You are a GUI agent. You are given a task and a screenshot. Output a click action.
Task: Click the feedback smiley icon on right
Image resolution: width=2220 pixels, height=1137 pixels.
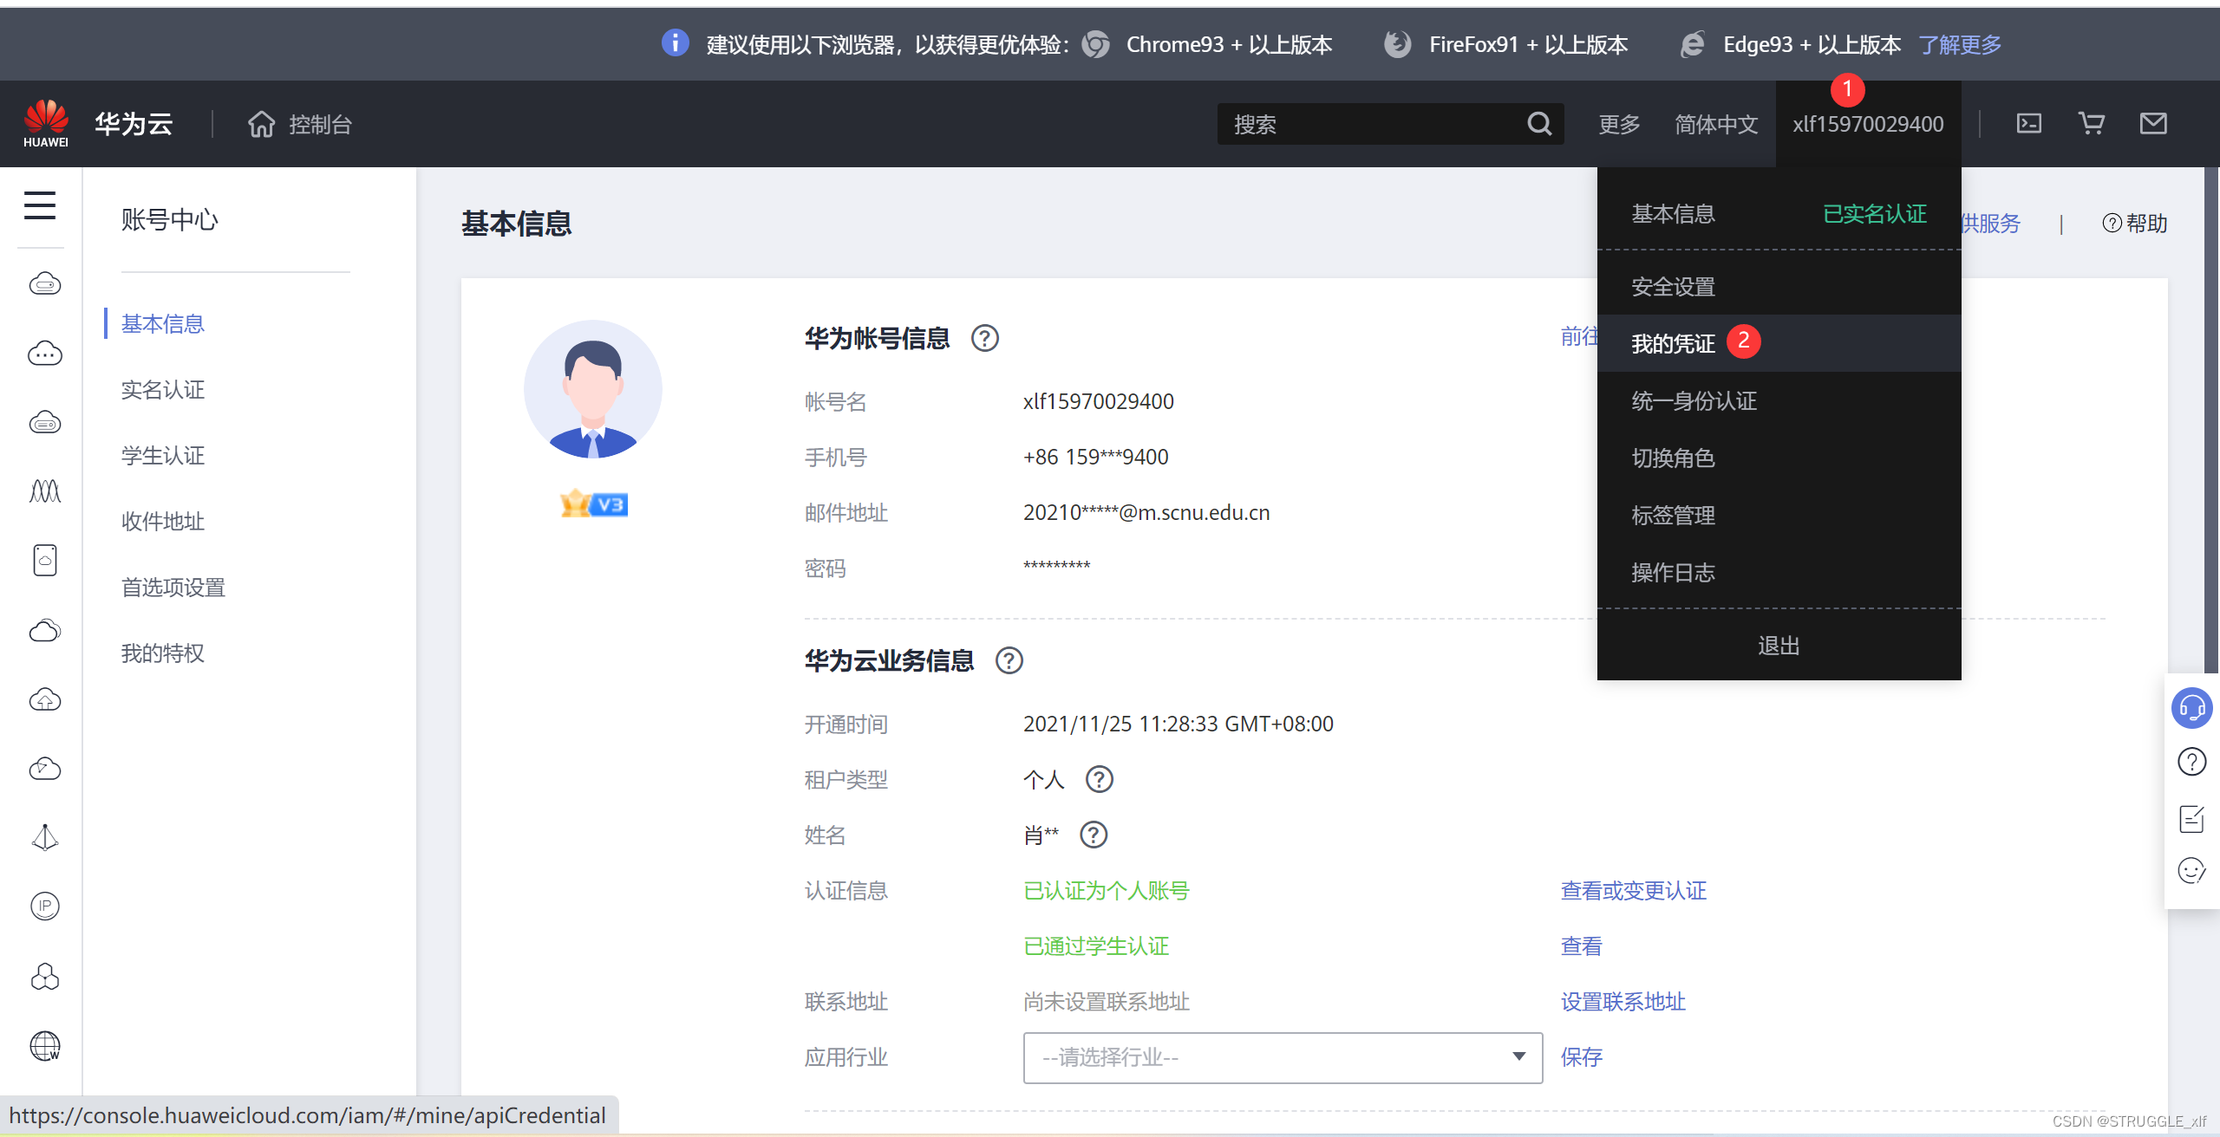pos(2191,870)
